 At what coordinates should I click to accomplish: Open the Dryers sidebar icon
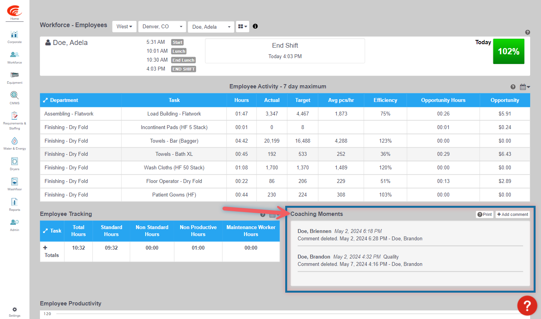[14, 164]
